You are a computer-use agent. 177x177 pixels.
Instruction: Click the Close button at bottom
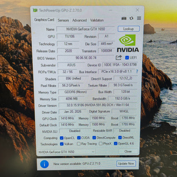(128, 151)
